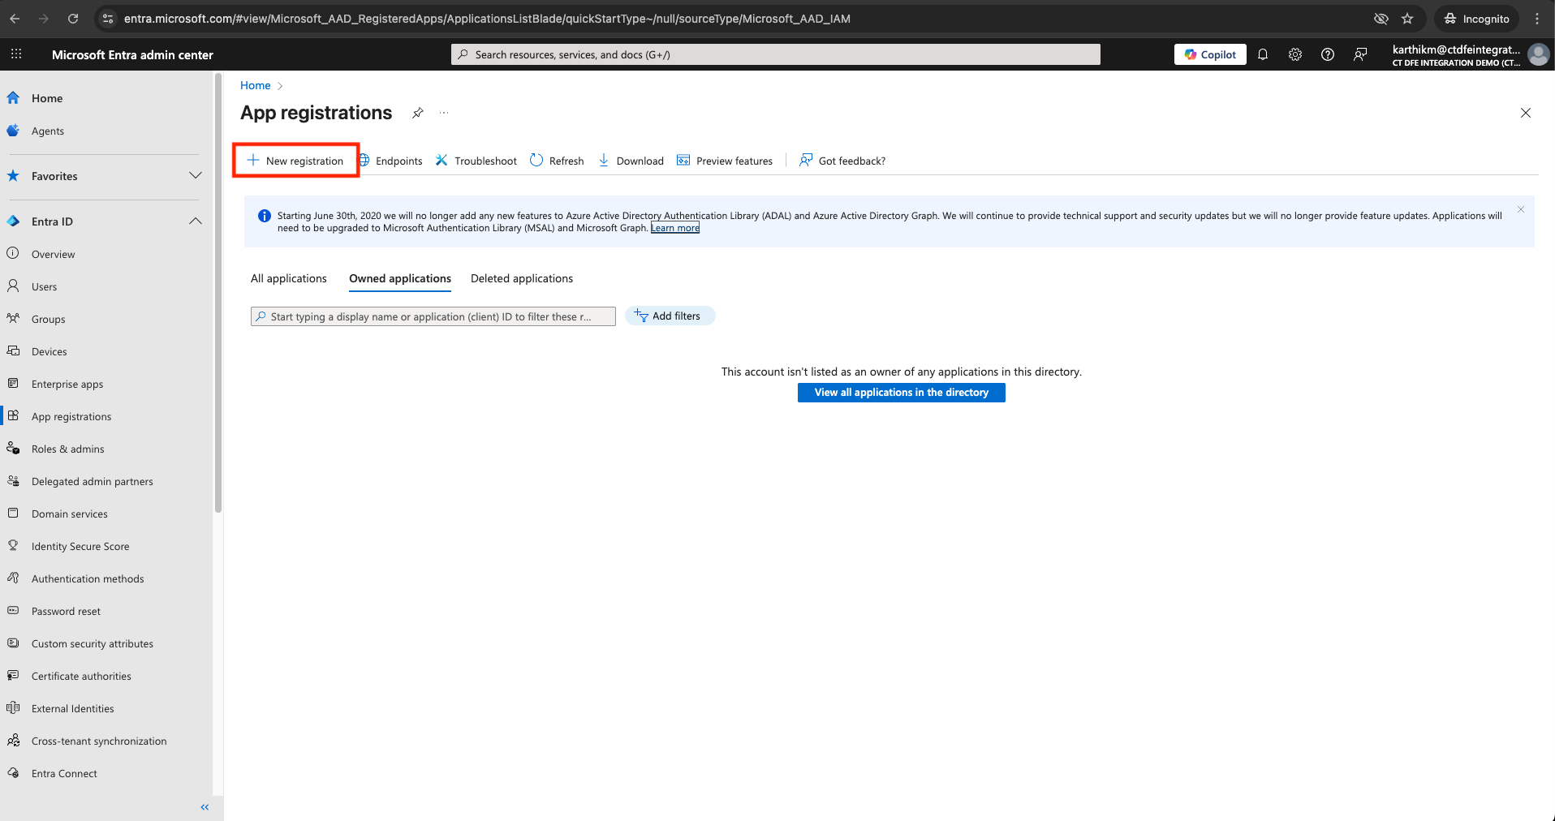Click the Download toolbar button
This screenshot has width=1555, height=821.
click(x=631, y=161)
